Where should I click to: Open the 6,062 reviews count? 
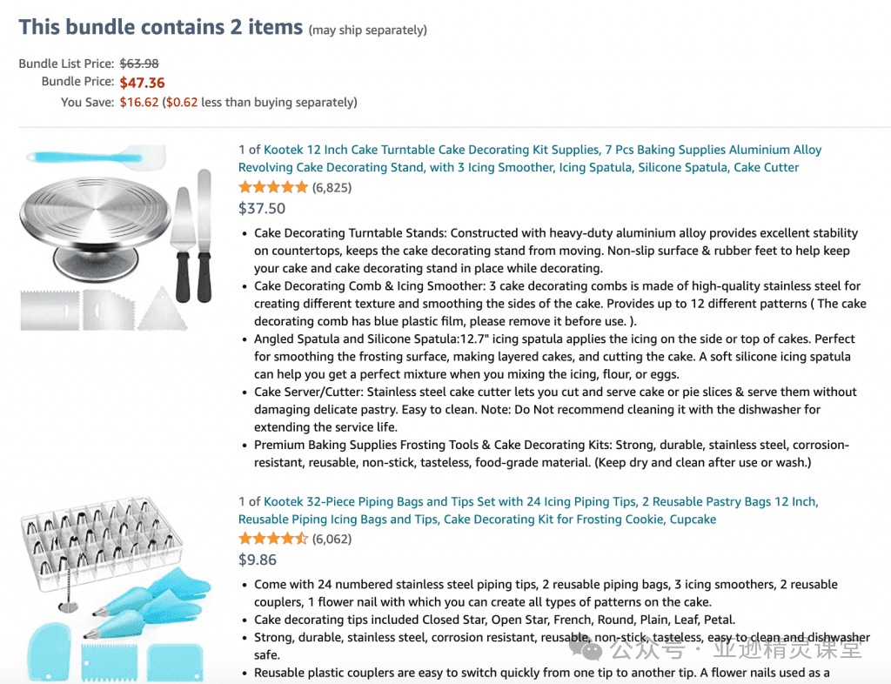[332, 540]
